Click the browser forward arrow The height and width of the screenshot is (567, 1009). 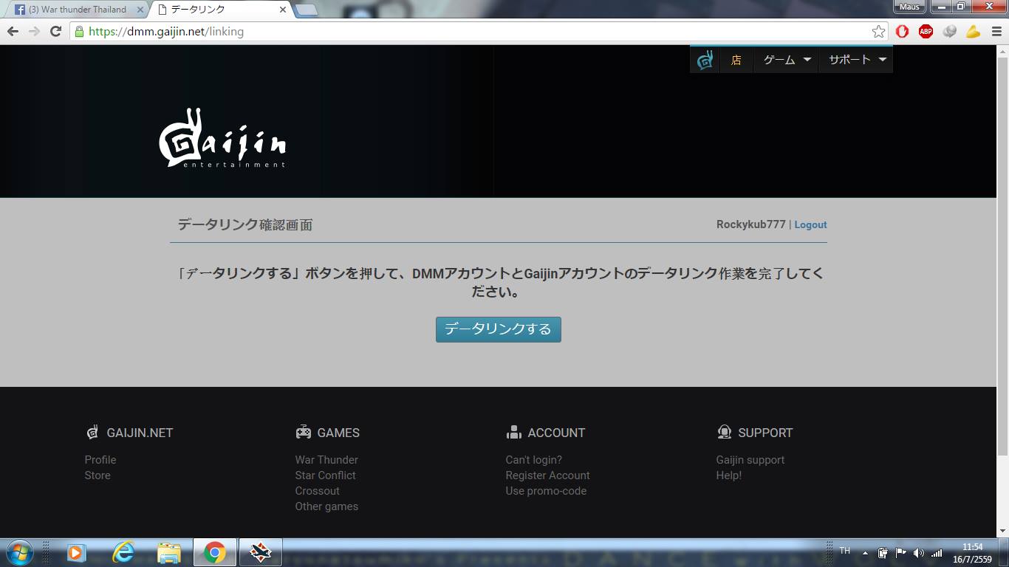[x=34, y=31]
